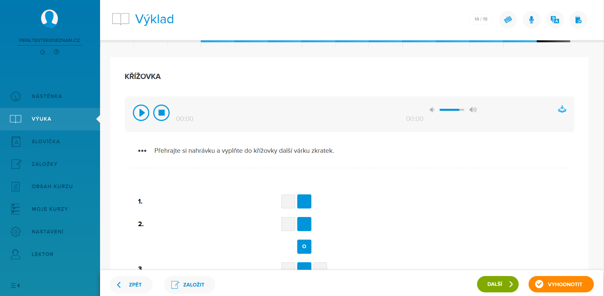Open Nastavení settings page
The width and height of the screenshot is (604, 296).
tap(48, 232)
